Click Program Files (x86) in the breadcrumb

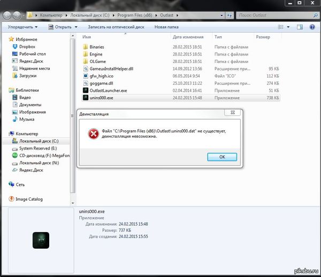tap(135, 15)
